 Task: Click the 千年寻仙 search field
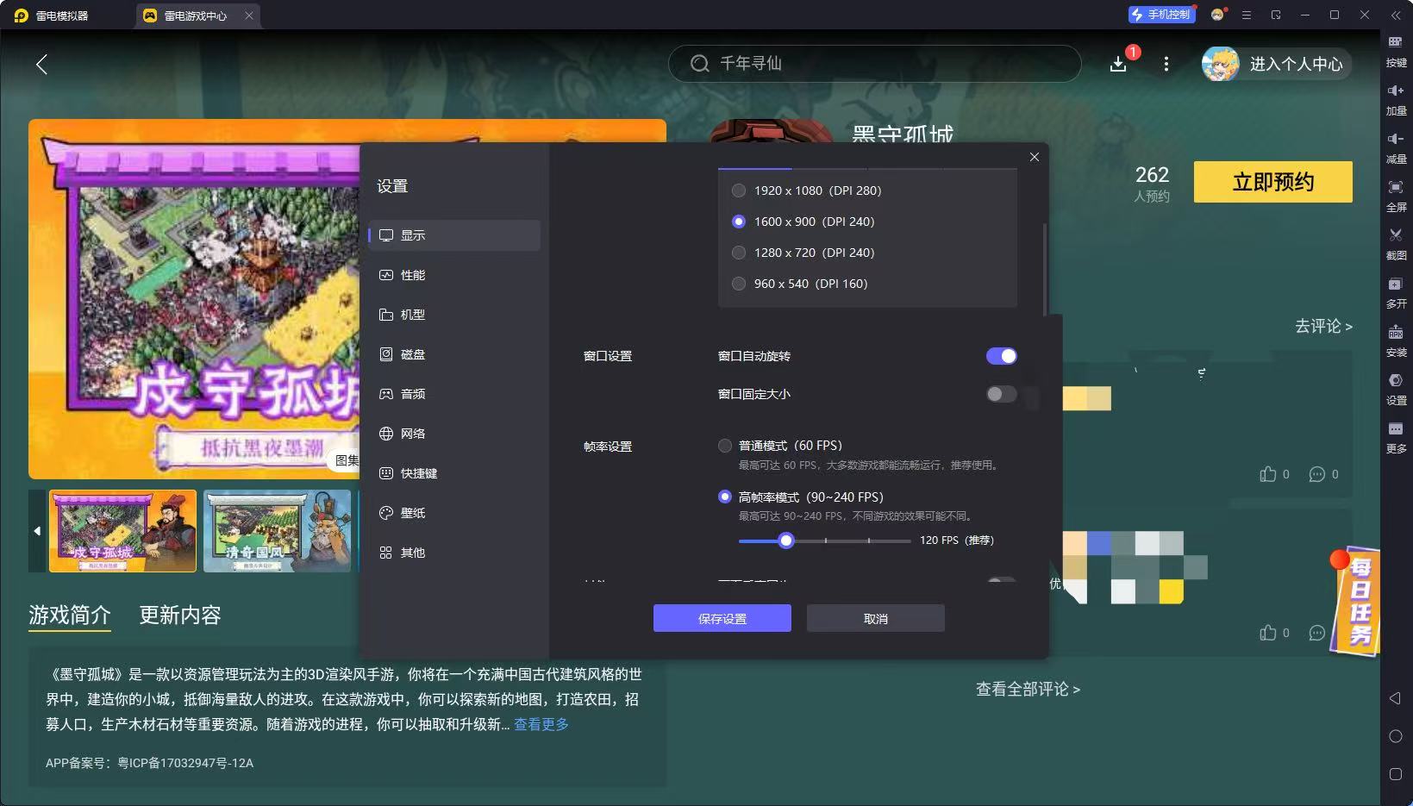[x=874, y=64]
